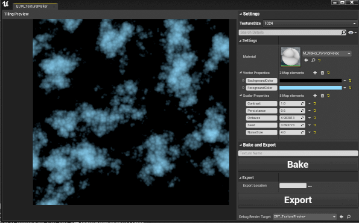
Task: Click search icon in Search Details bar
Action: (343, 32)
